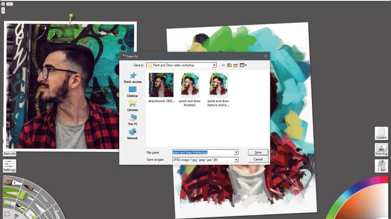Open the Layers panel

point(381,133)
